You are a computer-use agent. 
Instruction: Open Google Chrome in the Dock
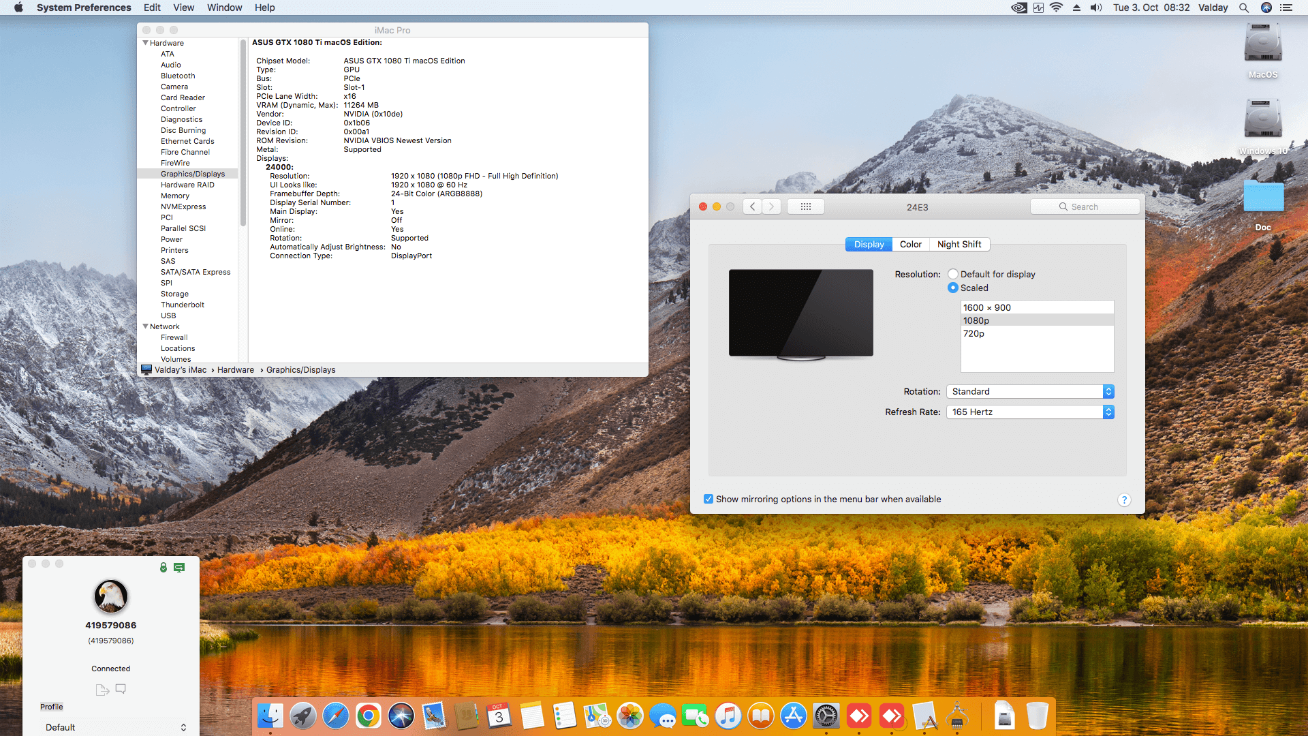[369, 716]
